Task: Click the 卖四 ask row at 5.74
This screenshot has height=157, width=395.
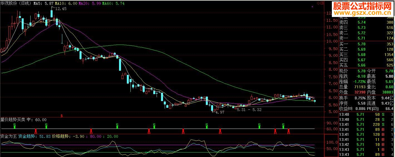Action: 366,23
